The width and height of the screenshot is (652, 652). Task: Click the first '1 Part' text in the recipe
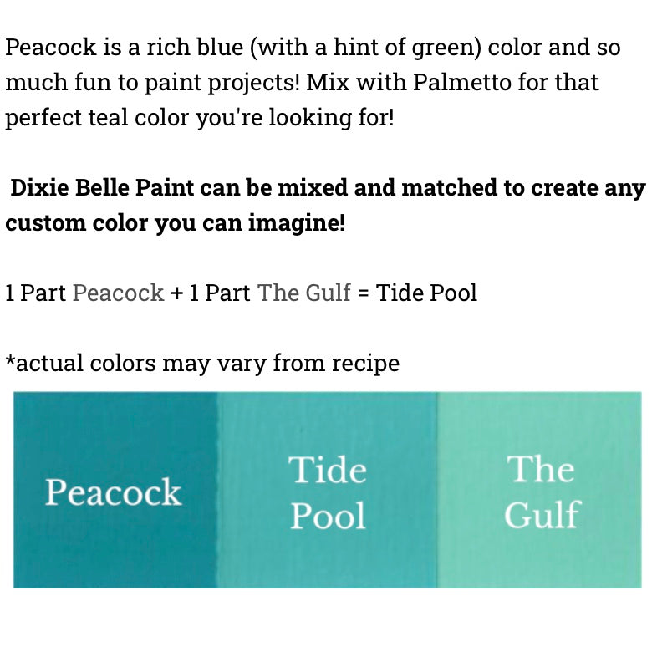35,293
